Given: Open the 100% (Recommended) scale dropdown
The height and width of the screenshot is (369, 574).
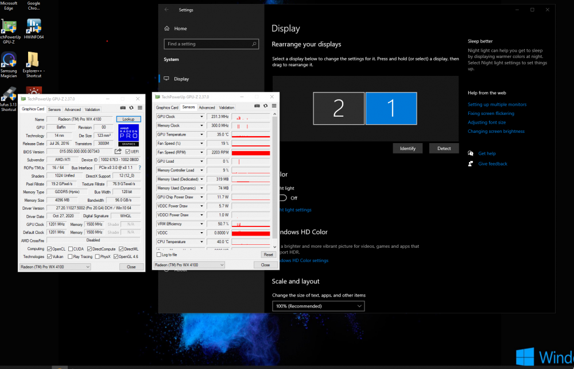Looking at the screenshot, I should coord(319,306).
